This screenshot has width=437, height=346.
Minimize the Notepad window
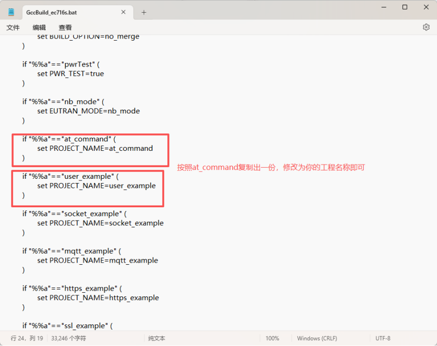(384, 7)
